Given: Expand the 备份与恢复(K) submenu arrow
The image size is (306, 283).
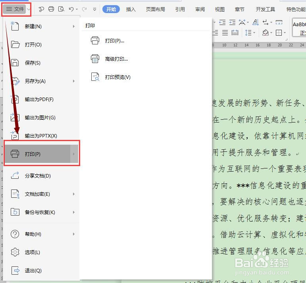Looking at the screenshot, I should (74, 212).
